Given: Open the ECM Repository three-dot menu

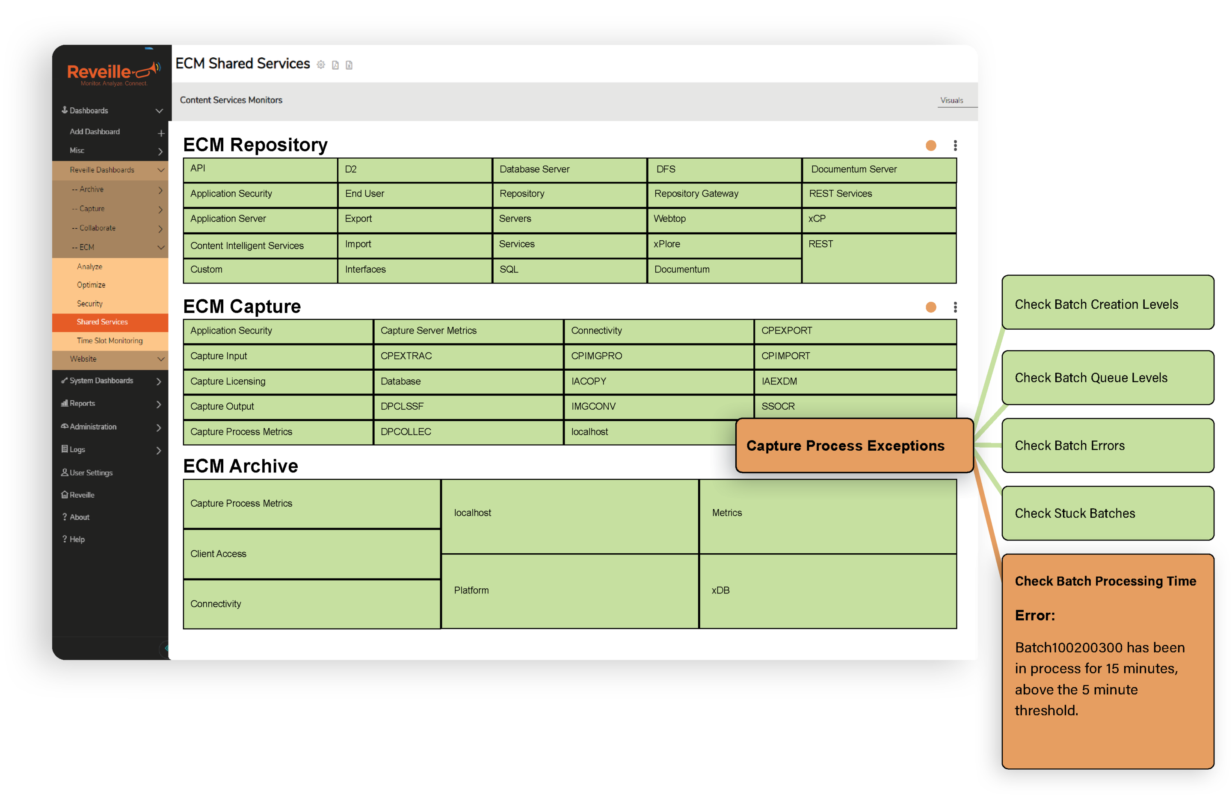Looking at the screenshot, I should pos(955,145).
